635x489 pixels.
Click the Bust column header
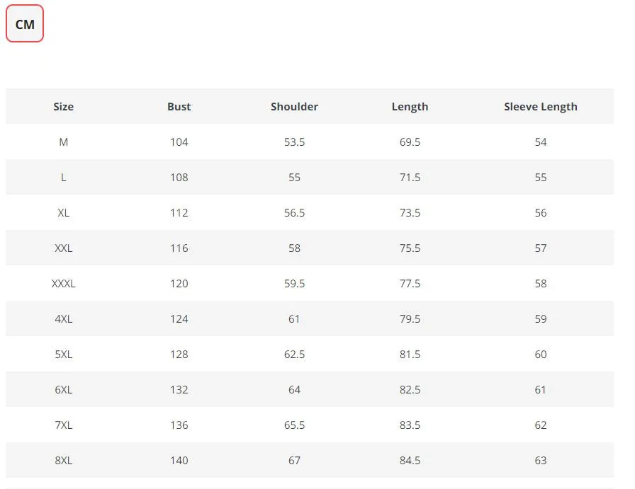(x=179, y=107)
